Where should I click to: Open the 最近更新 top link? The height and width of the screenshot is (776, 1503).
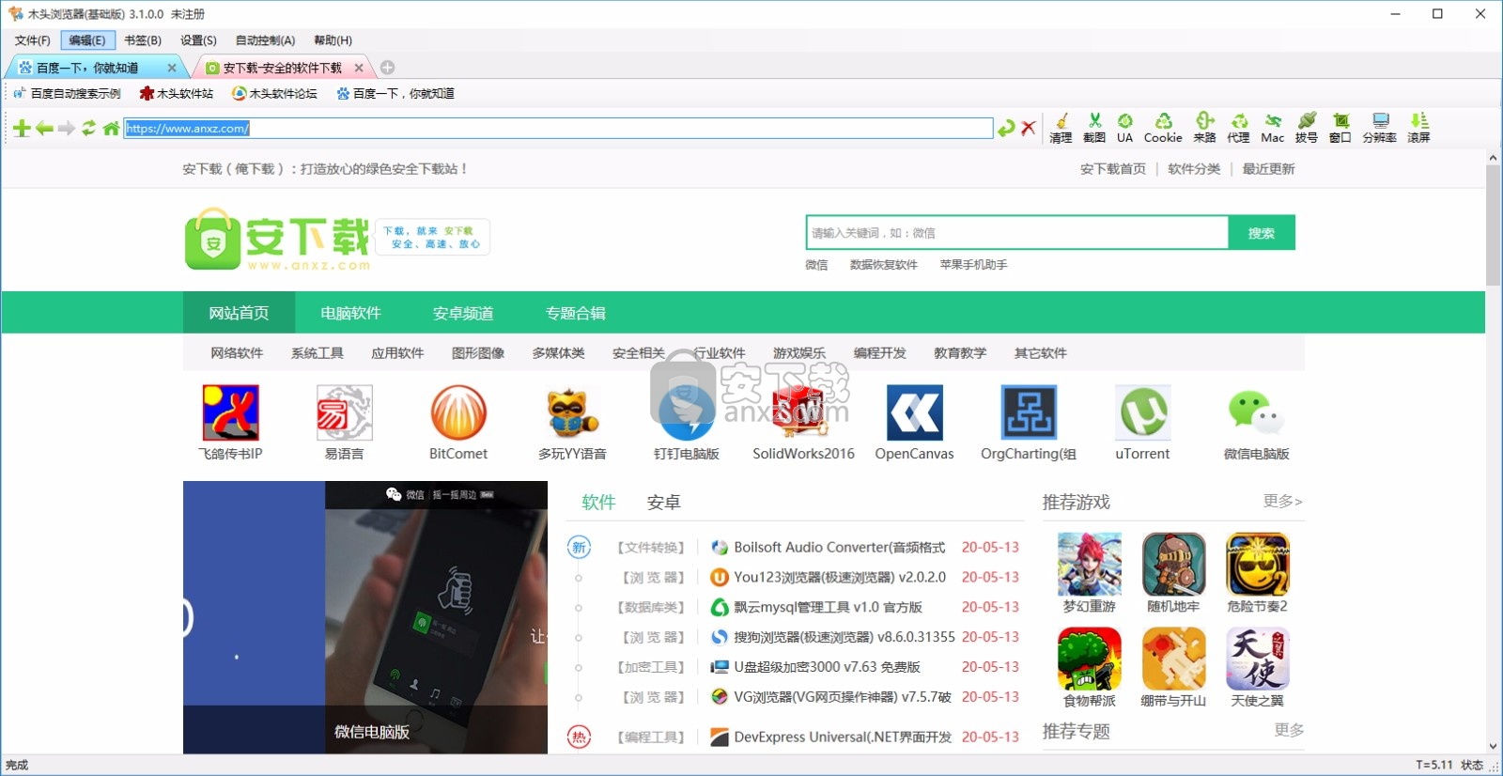[1268, 169]
